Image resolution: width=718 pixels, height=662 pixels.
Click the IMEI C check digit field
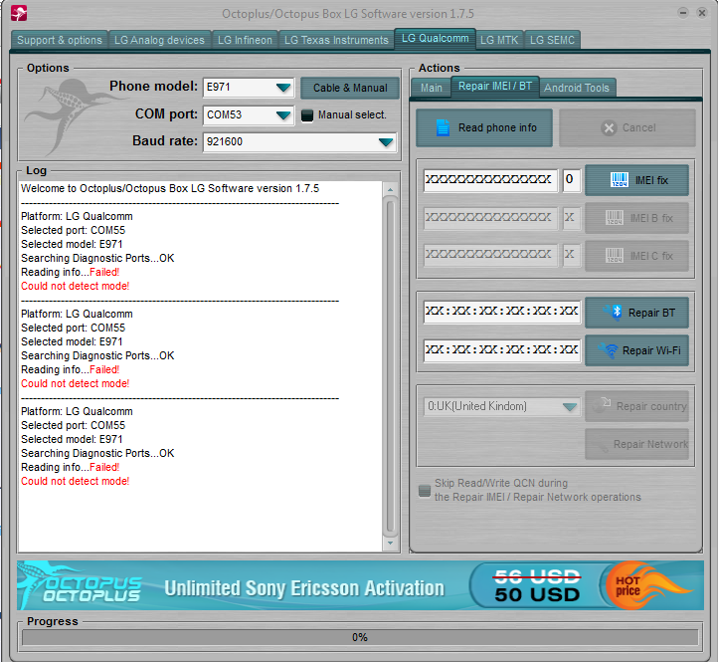pos(571,255)
